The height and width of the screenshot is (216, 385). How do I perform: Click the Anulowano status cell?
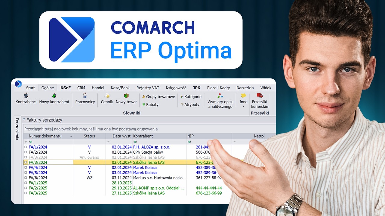(x=89, y=157)
